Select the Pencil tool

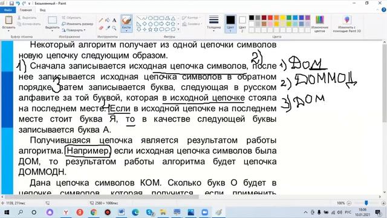point(101,20)
